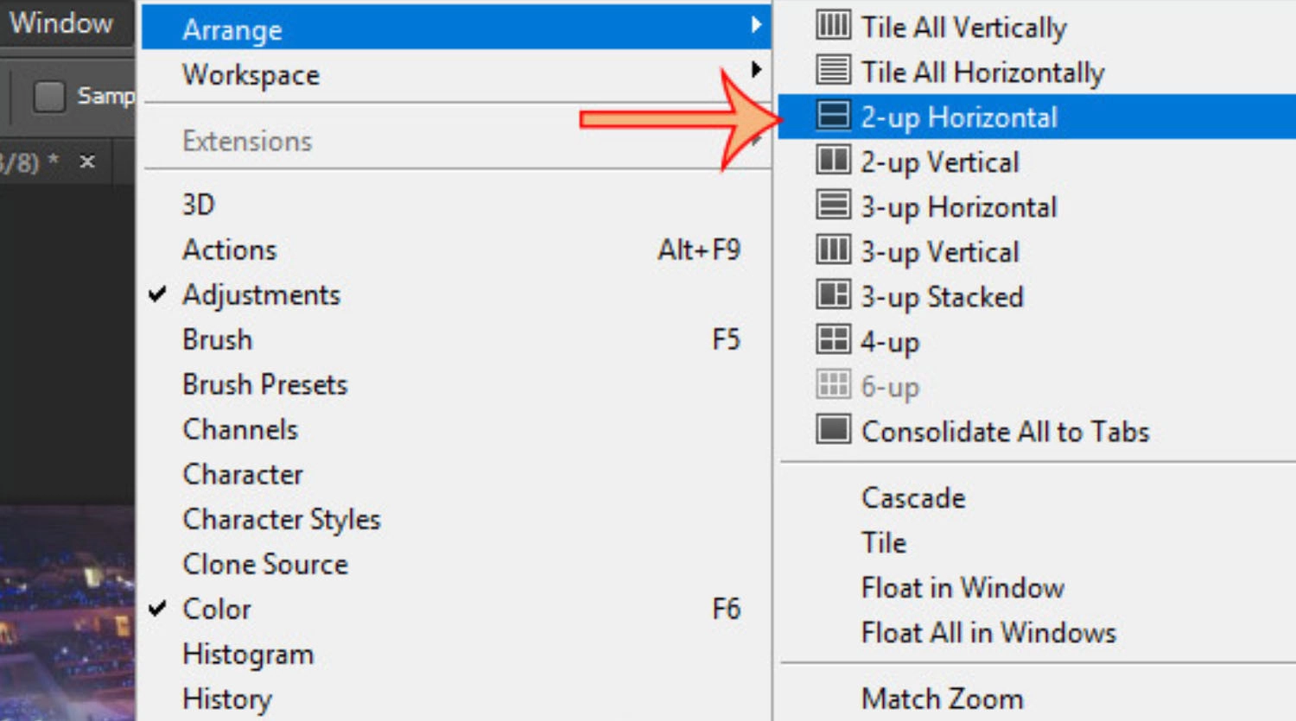The image size is (1296, 721).
Task: Click the 2-up Vertical layout icon
Action: [833, 160]
